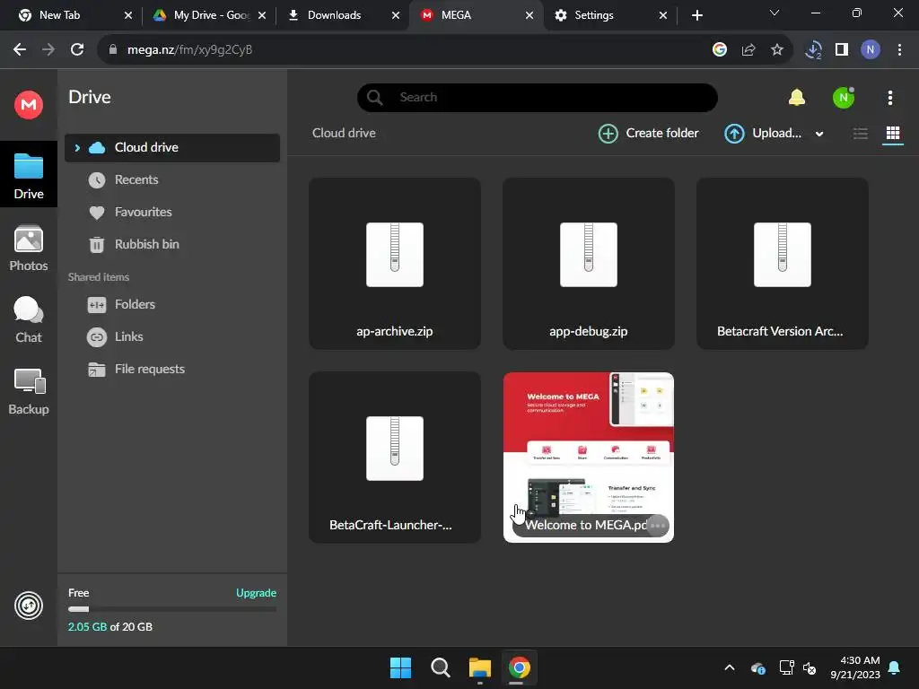Open a new browser tab
919x689 pixels.
coord(696,15)
